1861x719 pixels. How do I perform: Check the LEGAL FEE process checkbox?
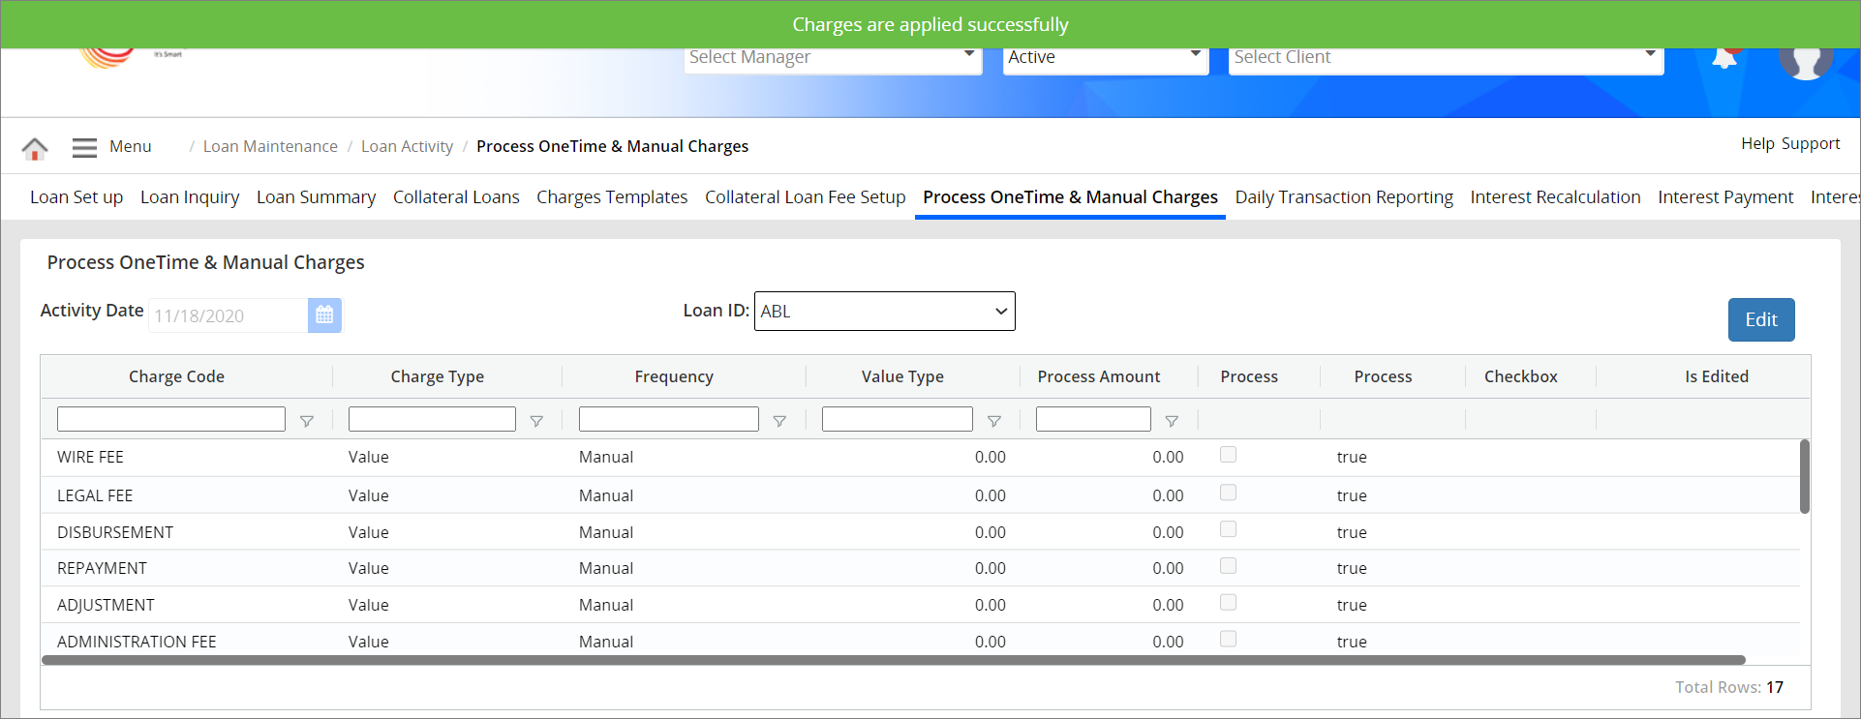tap(1228, 493)
